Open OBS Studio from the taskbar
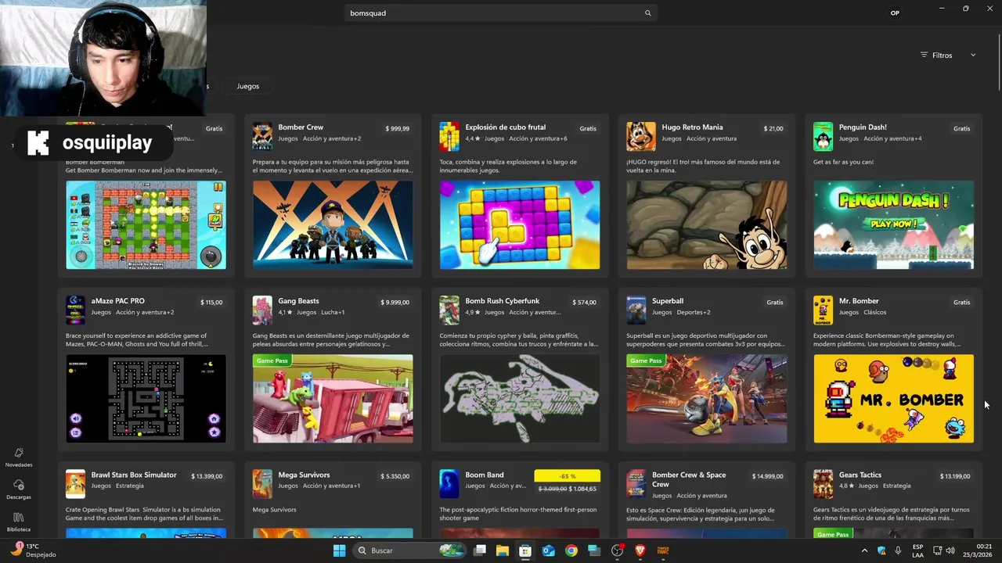This screenshot has height=563, width=1002. pyautogui.click(x=618, y=550)
